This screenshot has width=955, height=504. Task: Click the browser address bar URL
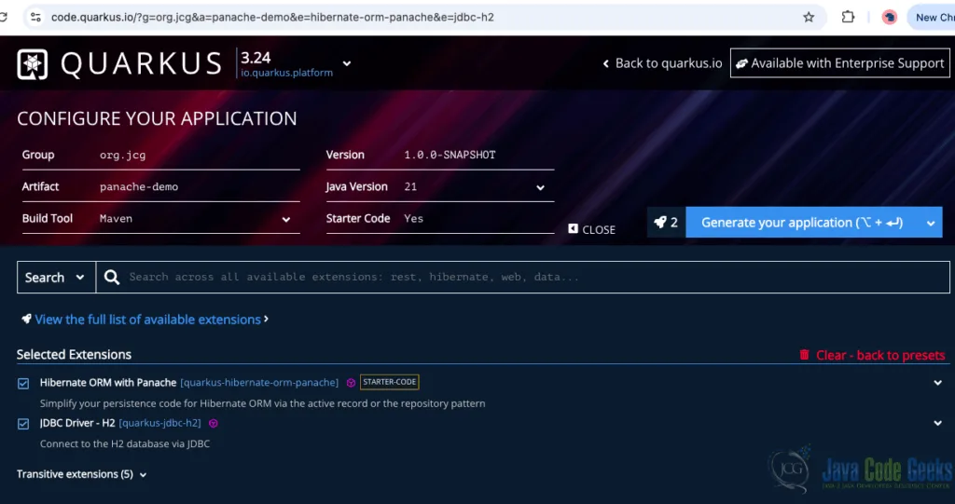(272, 17)
